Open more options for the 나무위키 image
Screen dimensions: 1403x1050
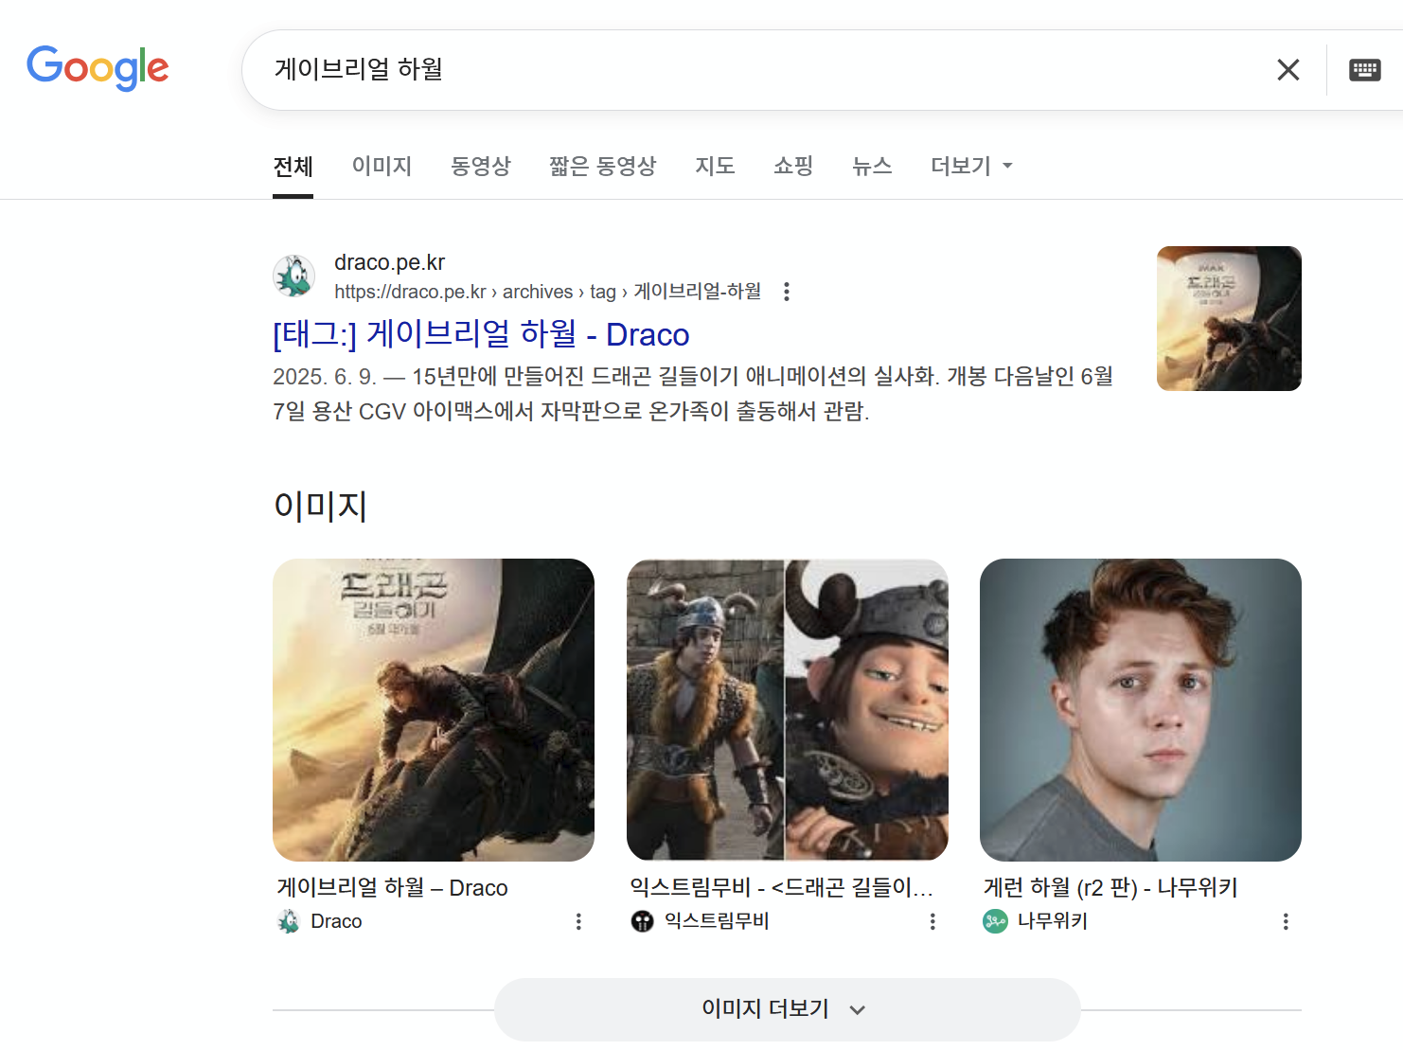(x=1286, y=921)
